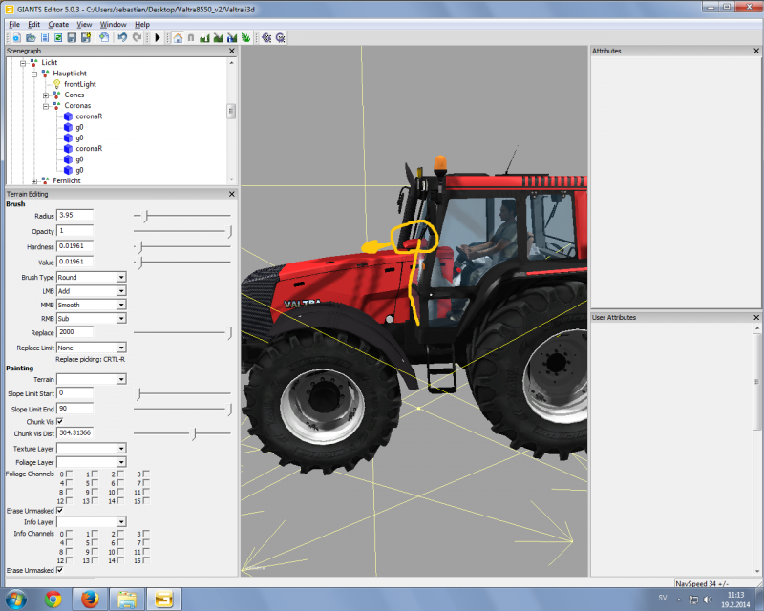
Task: Click the Import document toolbar icon
Action: click(104, 37)
